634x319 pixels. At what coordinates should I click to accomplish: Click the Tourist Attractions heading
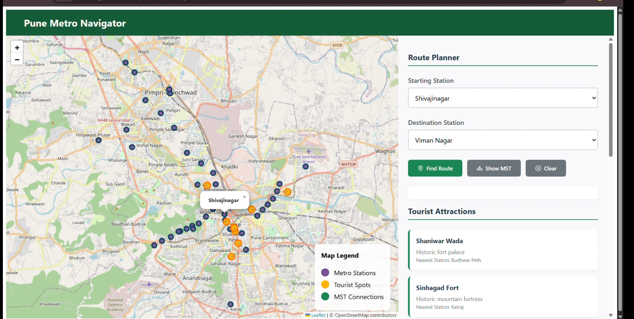[442, 211]
